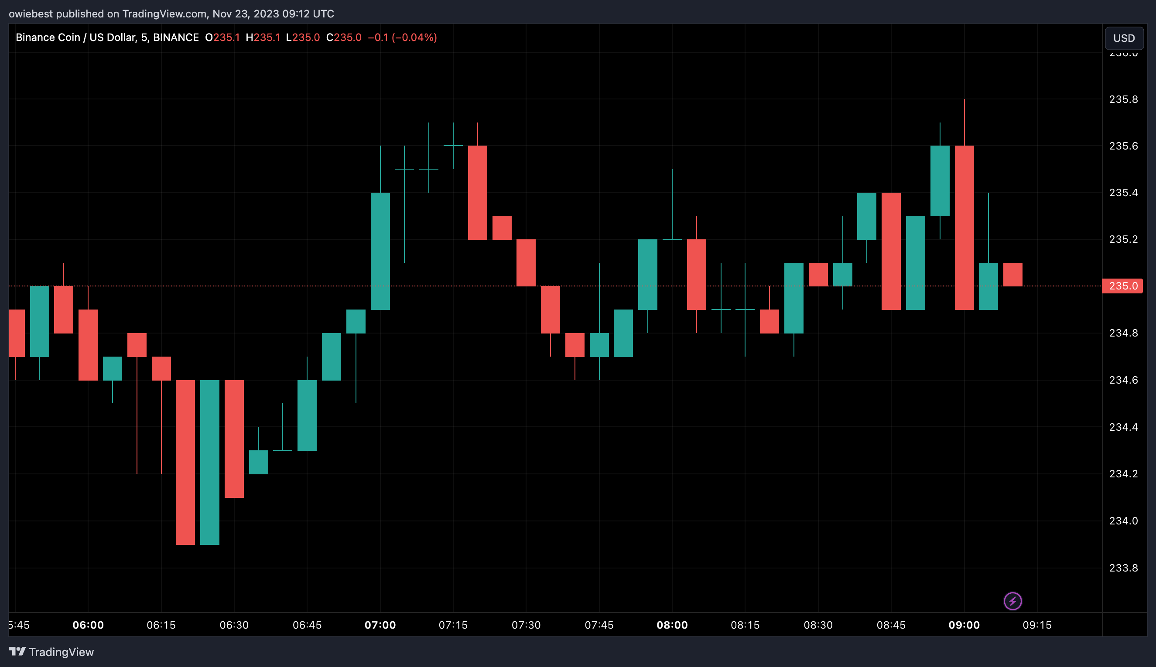The image size is (1156, 667).
Task: Click the TradingView logo icon
Action: (17, 651)
